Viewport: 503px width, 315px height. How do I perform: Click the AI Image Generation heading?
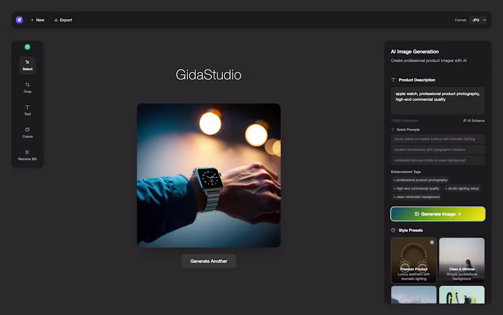[x=414, y=52]
